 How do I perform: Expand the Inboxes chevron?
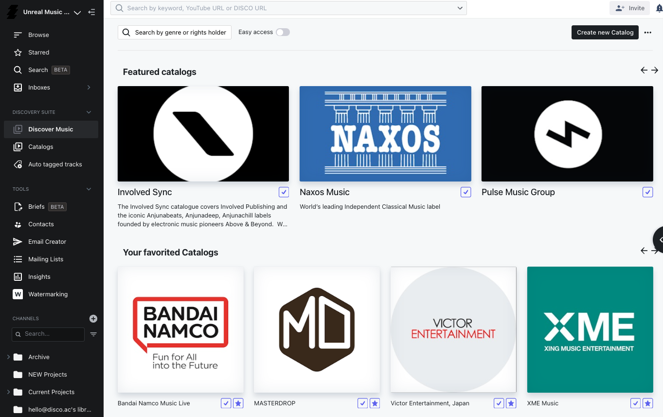tap(89, 88)
